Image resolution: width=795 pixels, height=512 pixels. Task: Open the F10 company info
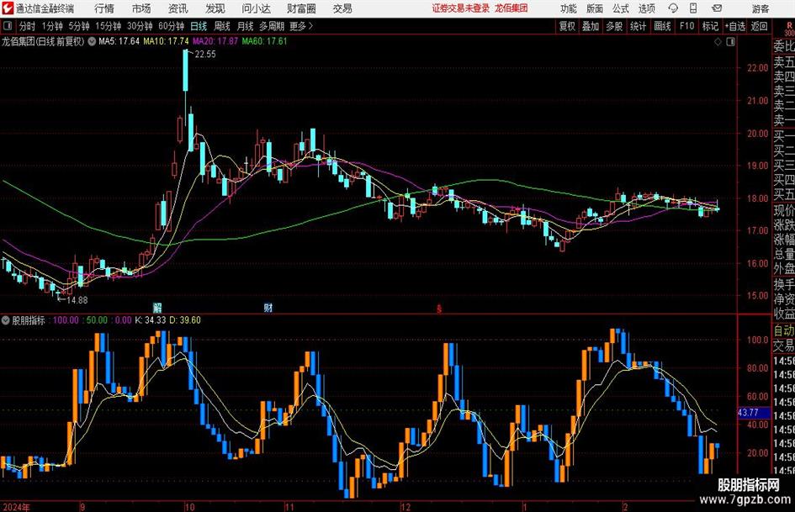coord(687,26)
